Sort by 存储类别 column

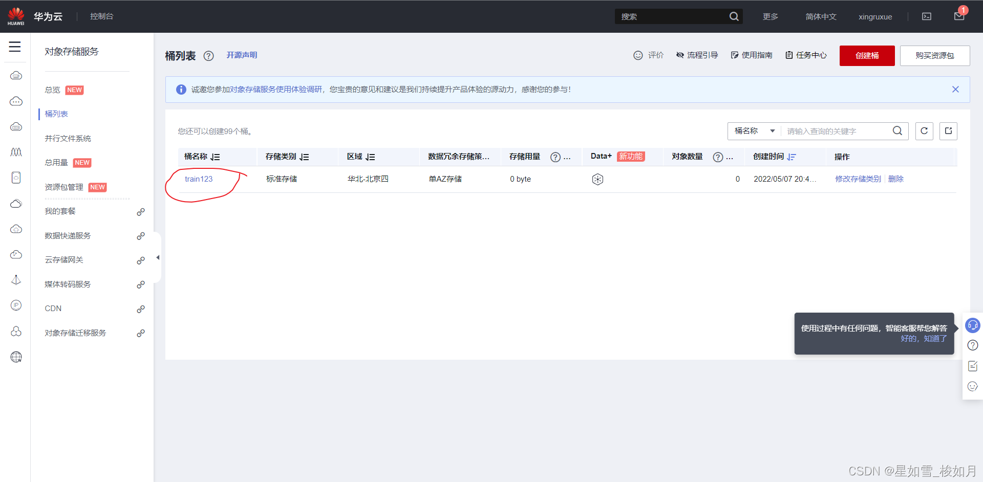coord(305,157)
